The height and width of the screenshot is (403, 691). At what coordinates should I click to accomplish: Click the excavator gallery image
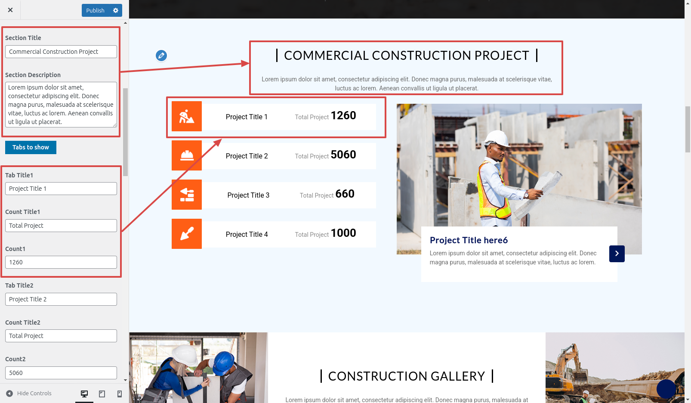615,368
